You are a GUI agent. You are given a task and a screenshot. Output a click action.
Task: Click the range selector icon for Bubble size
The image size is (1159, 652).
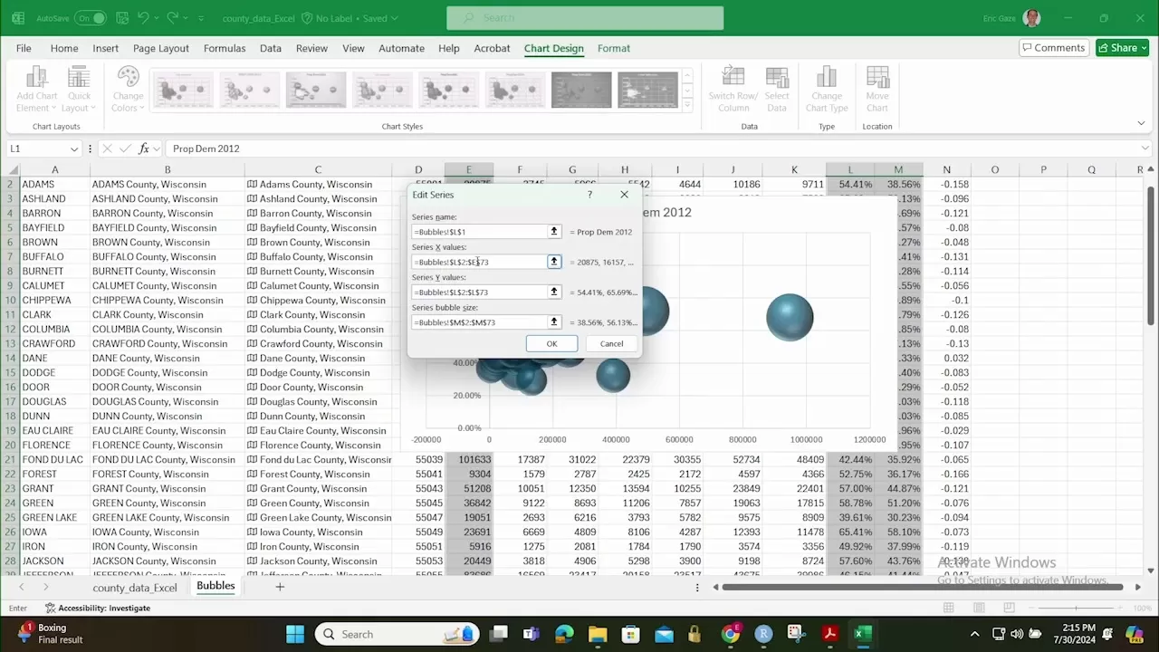[553, 322]
